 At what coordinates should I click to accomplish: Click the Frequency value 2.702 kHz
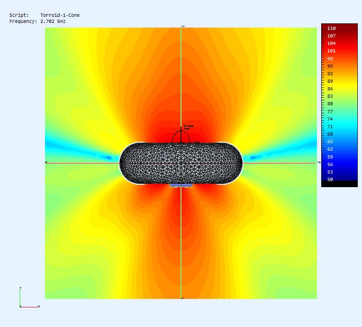[x=53, y=22]
